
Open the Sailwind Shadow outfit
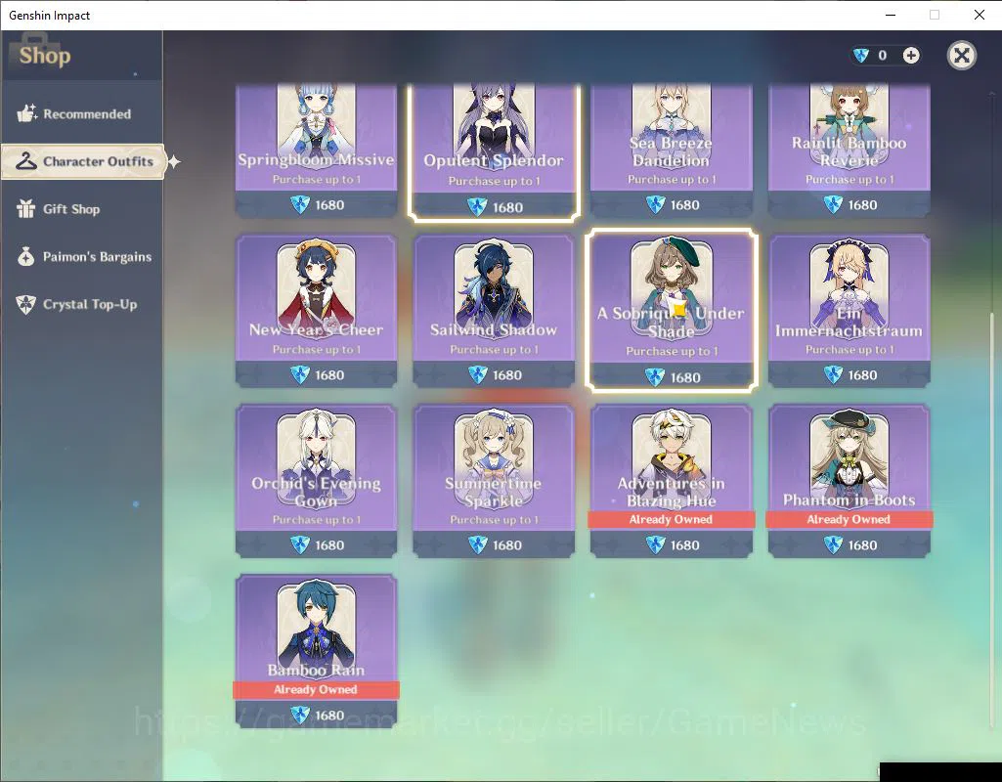pos(494,311)
